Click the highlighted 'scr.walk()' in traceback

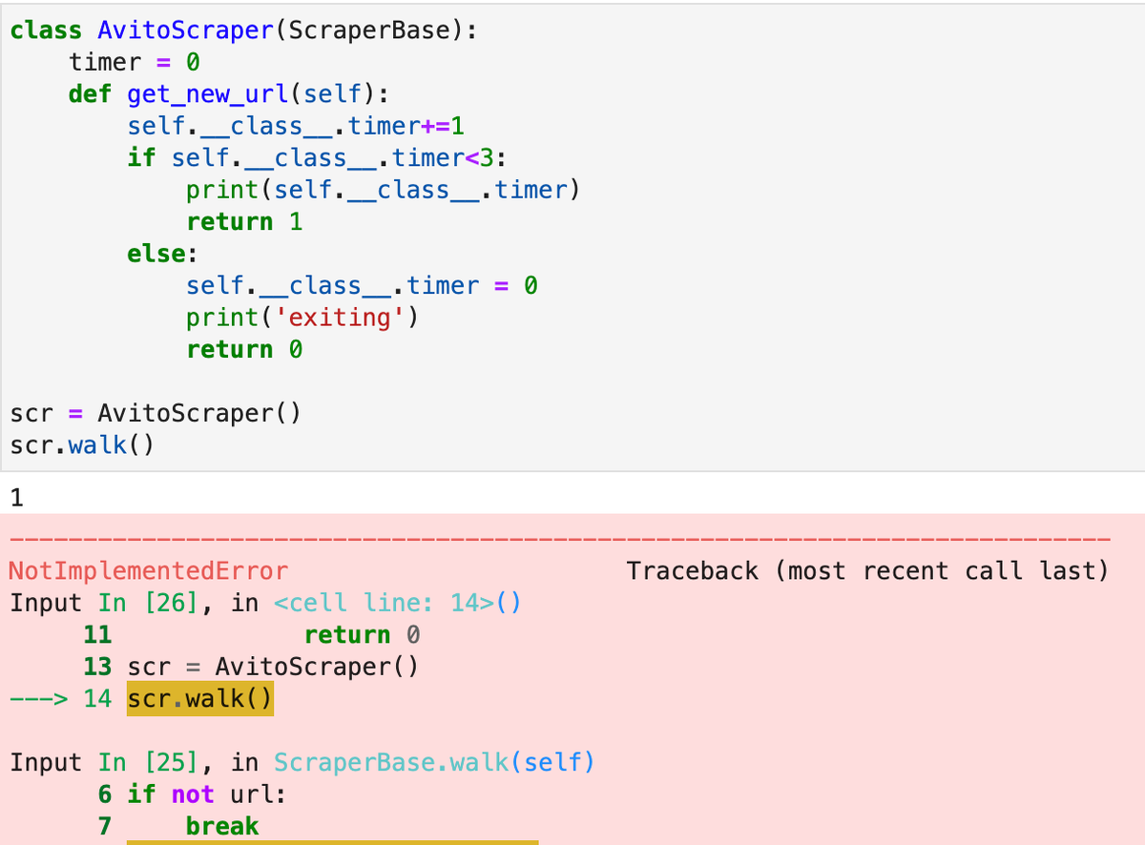tap(200, 699)
